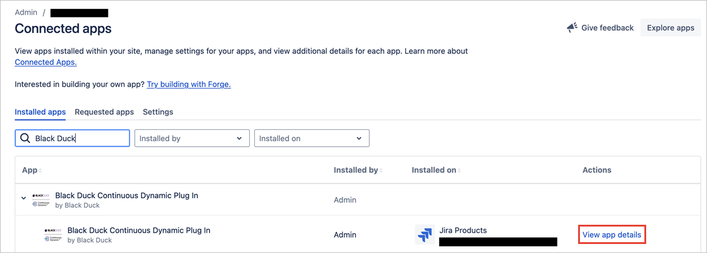Sort by the App column arrows
Viewport: 707px width, 253px height.
click(40, 170)
